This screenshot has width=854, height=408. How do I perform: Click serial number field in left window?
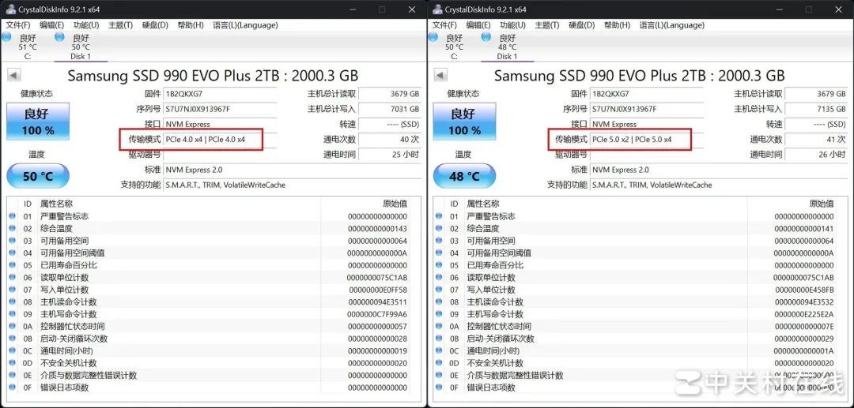(x=220, y=109)
